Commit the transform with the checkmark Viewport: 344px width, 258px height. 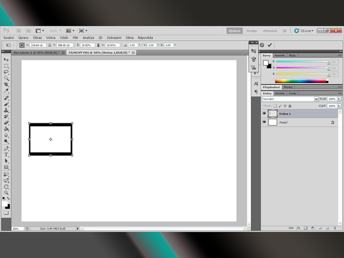point(270,45)
